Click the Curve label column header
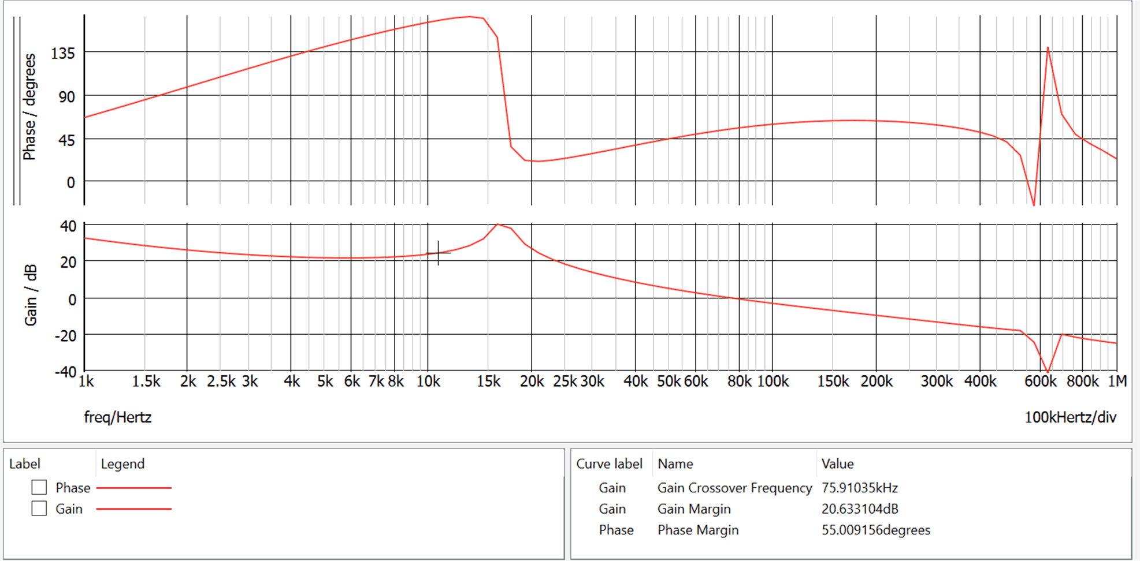Viewport: 1140px width, 561px height. pos(609,464)
